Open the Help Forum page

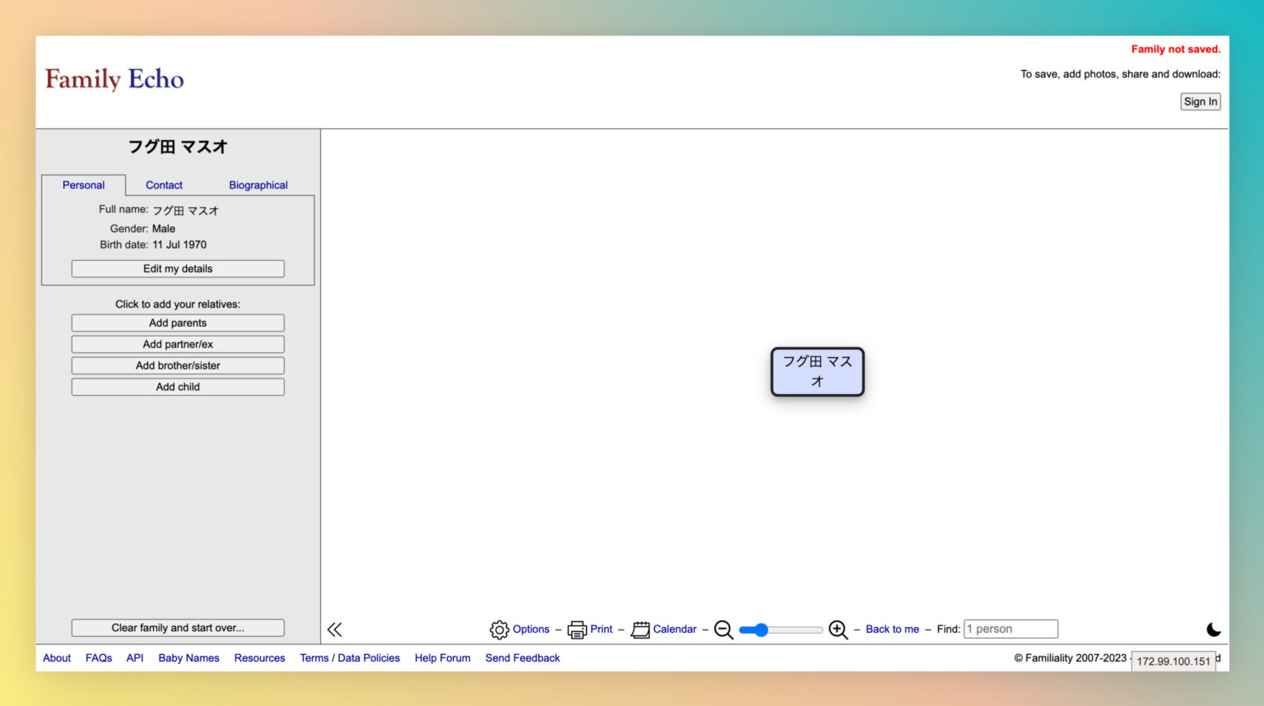tap(442, 657)
